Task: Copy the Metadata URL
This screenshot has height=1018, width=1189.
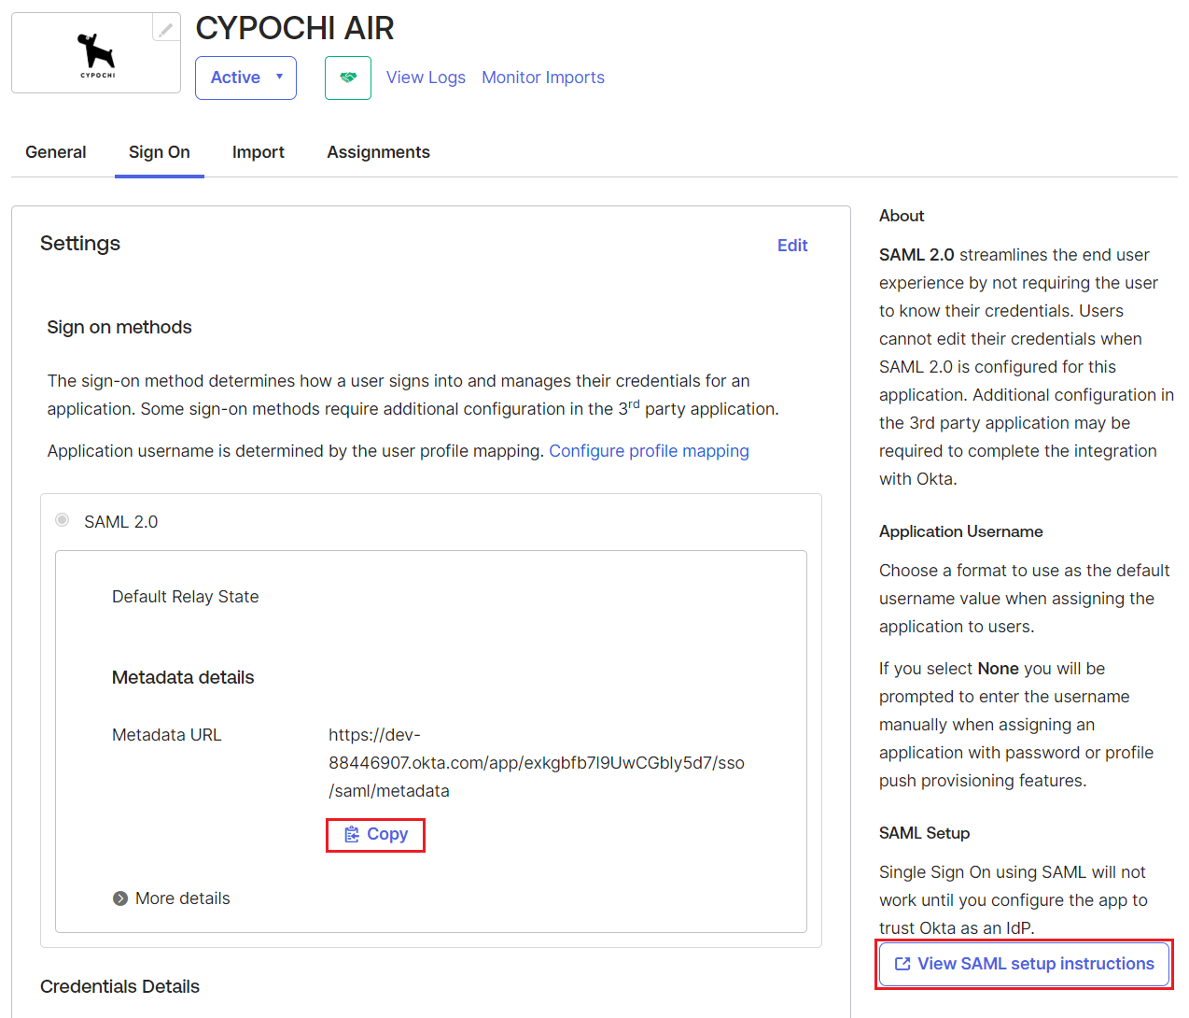Action: (375, 835)
